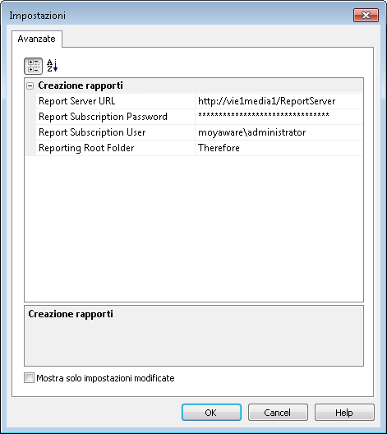Edit the Report Subscription Password field
387x434 pixels.
(x=279, y=117)
